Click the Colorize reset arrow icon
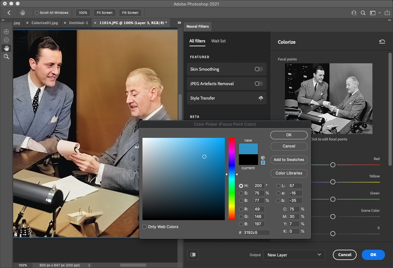393x268 pixels. (382, 42)
